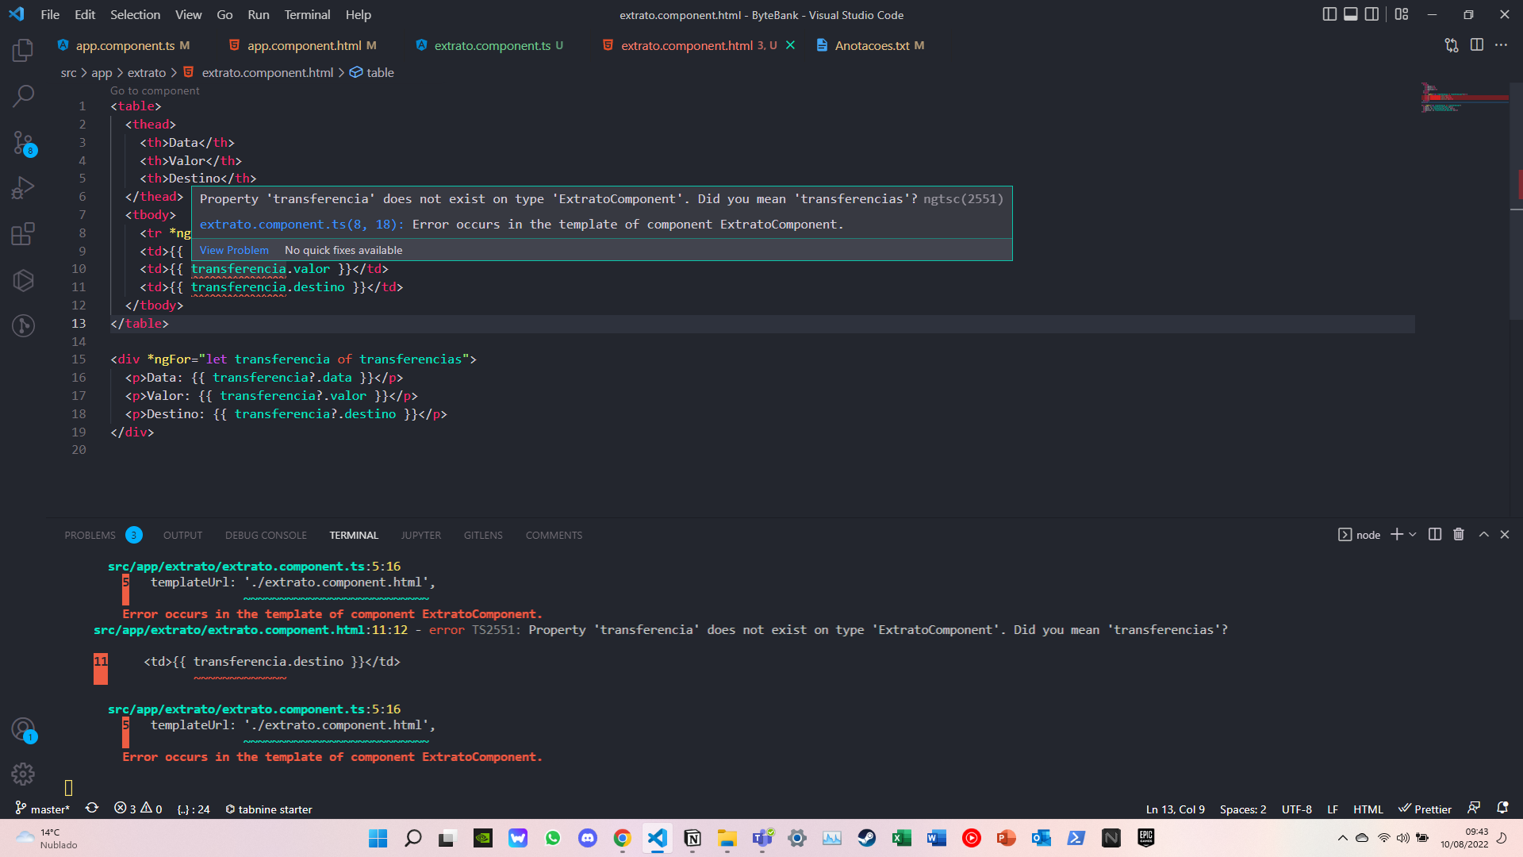
Task: Click the editor minimap preview
Action: [1464, 98]
